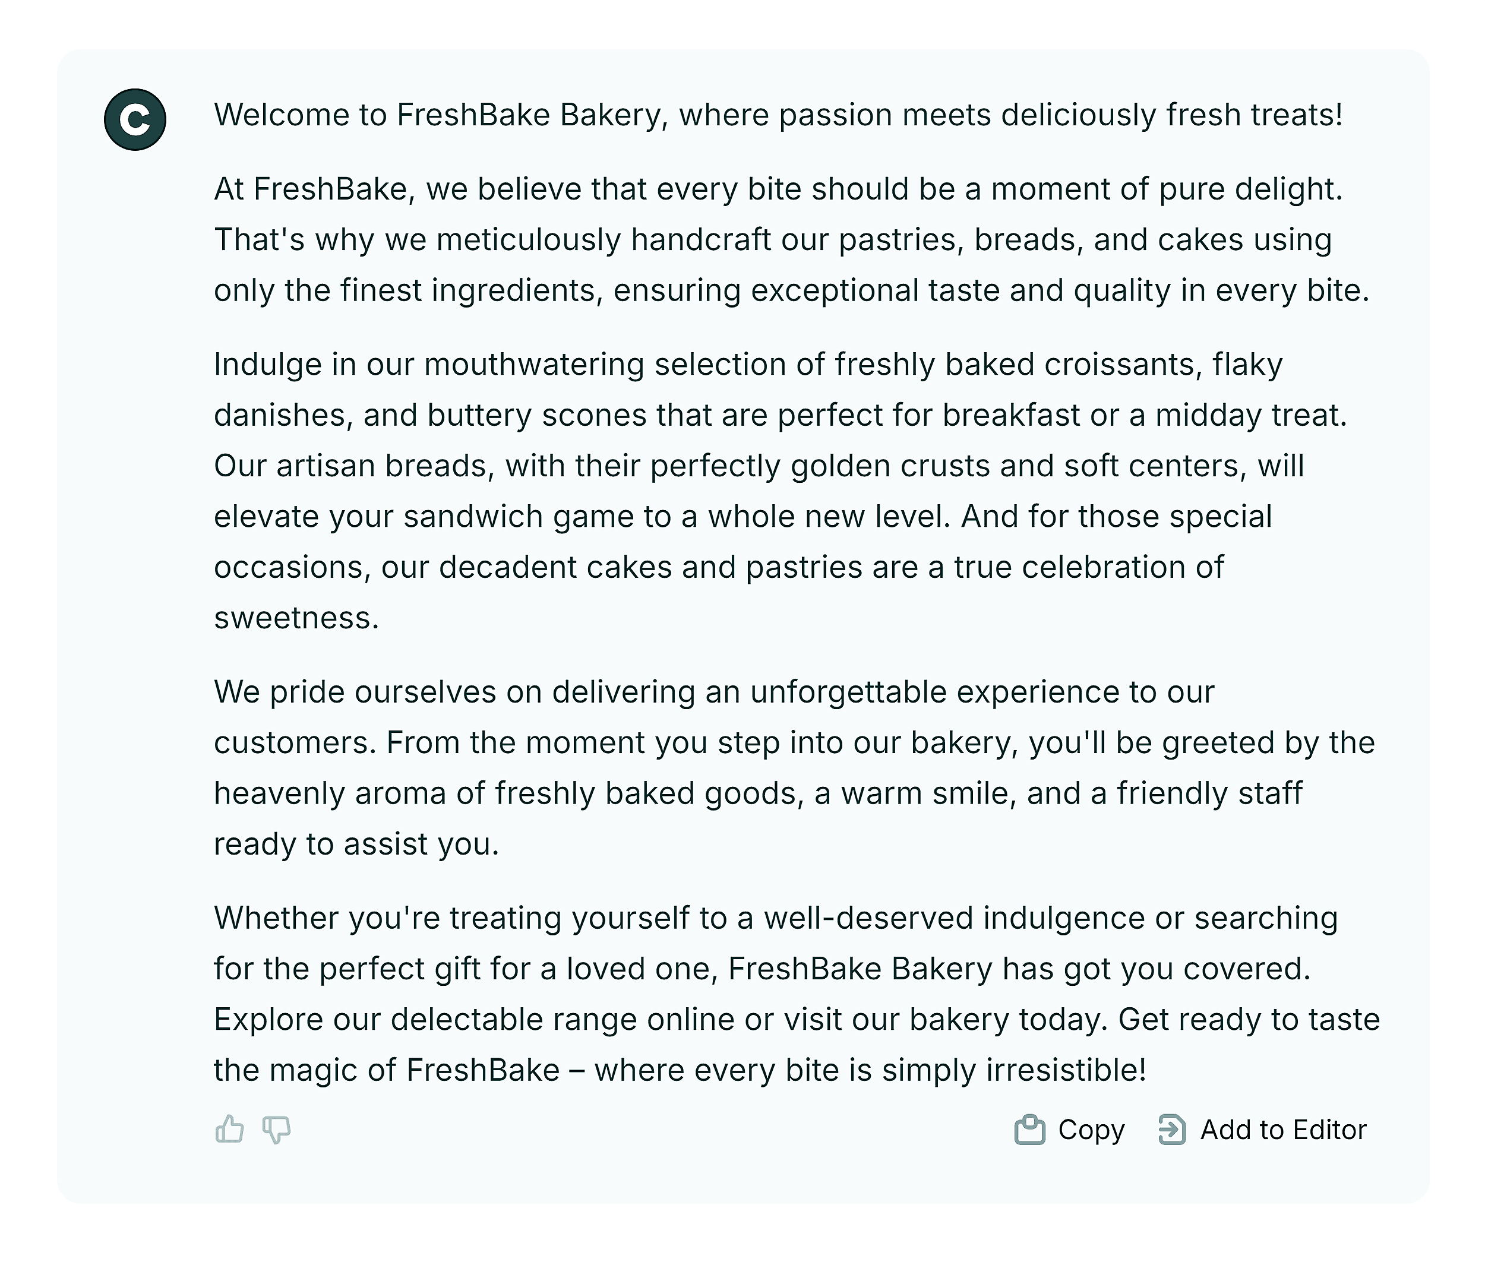1485x1262 pixels.
Task: Click the thumbs up feedback icon
Action: [x=229, y=1130]
